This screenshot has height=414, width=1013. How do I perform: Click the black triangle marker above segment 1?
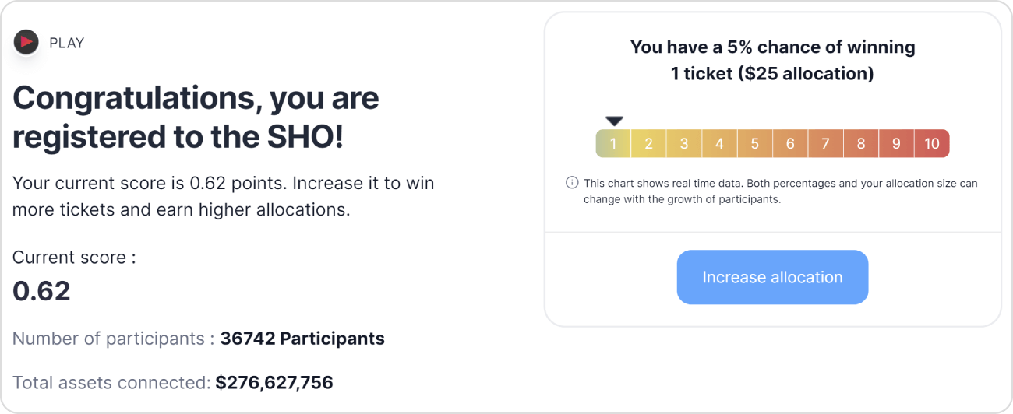614,121
